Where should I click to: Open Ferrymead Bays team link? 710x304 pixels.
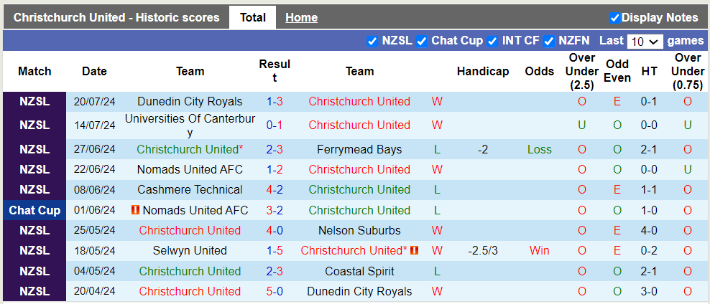point(359,149)
